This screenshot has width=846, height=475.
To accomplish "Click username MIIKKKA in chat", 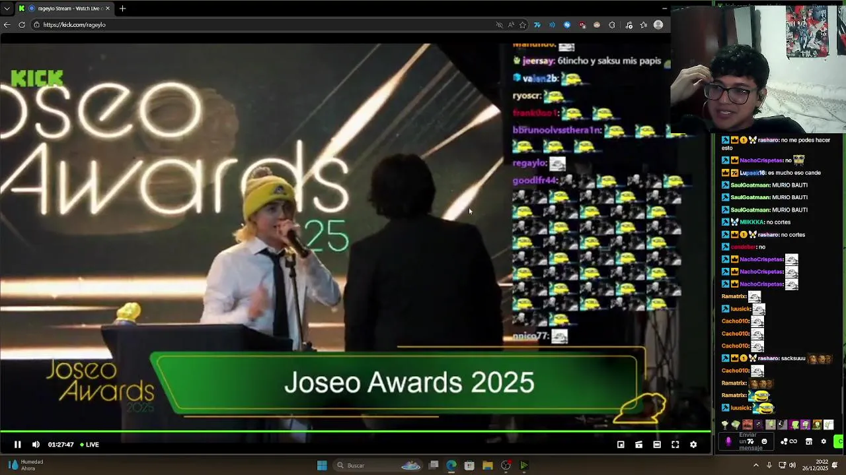I will [752, 222].
